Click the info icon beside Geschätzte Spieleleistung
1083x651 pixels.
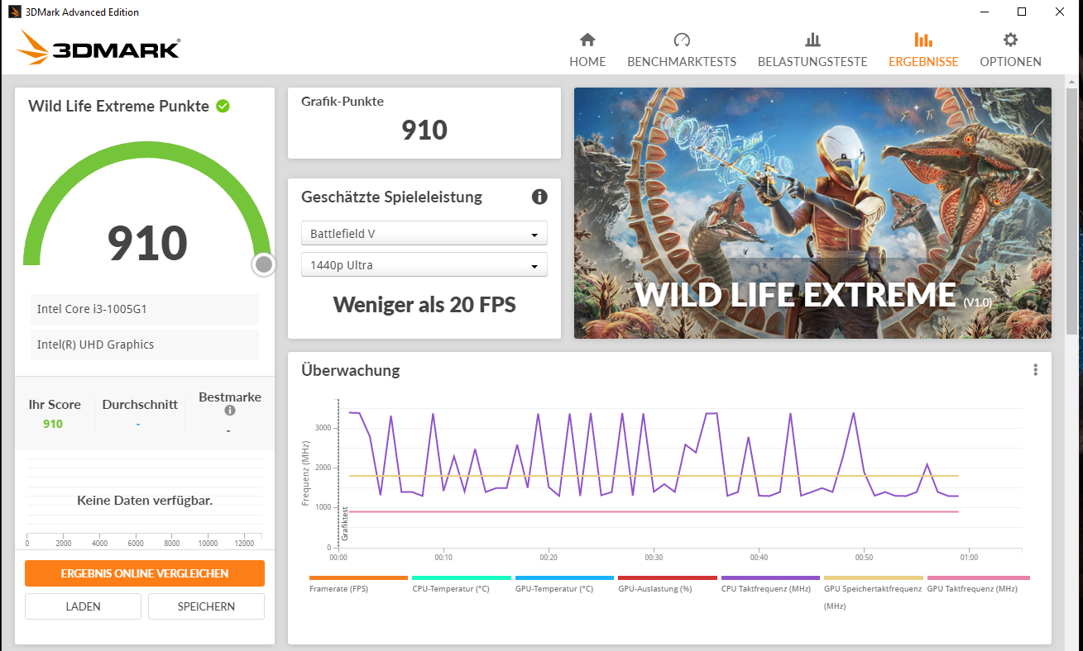coord(539,197)
